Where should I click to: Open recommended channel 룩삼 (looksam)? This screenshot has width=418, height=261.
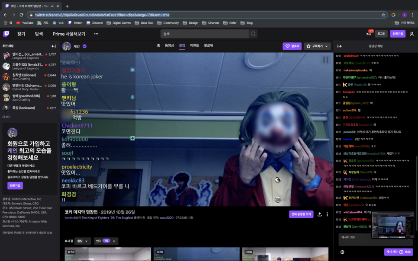[29, 108]
